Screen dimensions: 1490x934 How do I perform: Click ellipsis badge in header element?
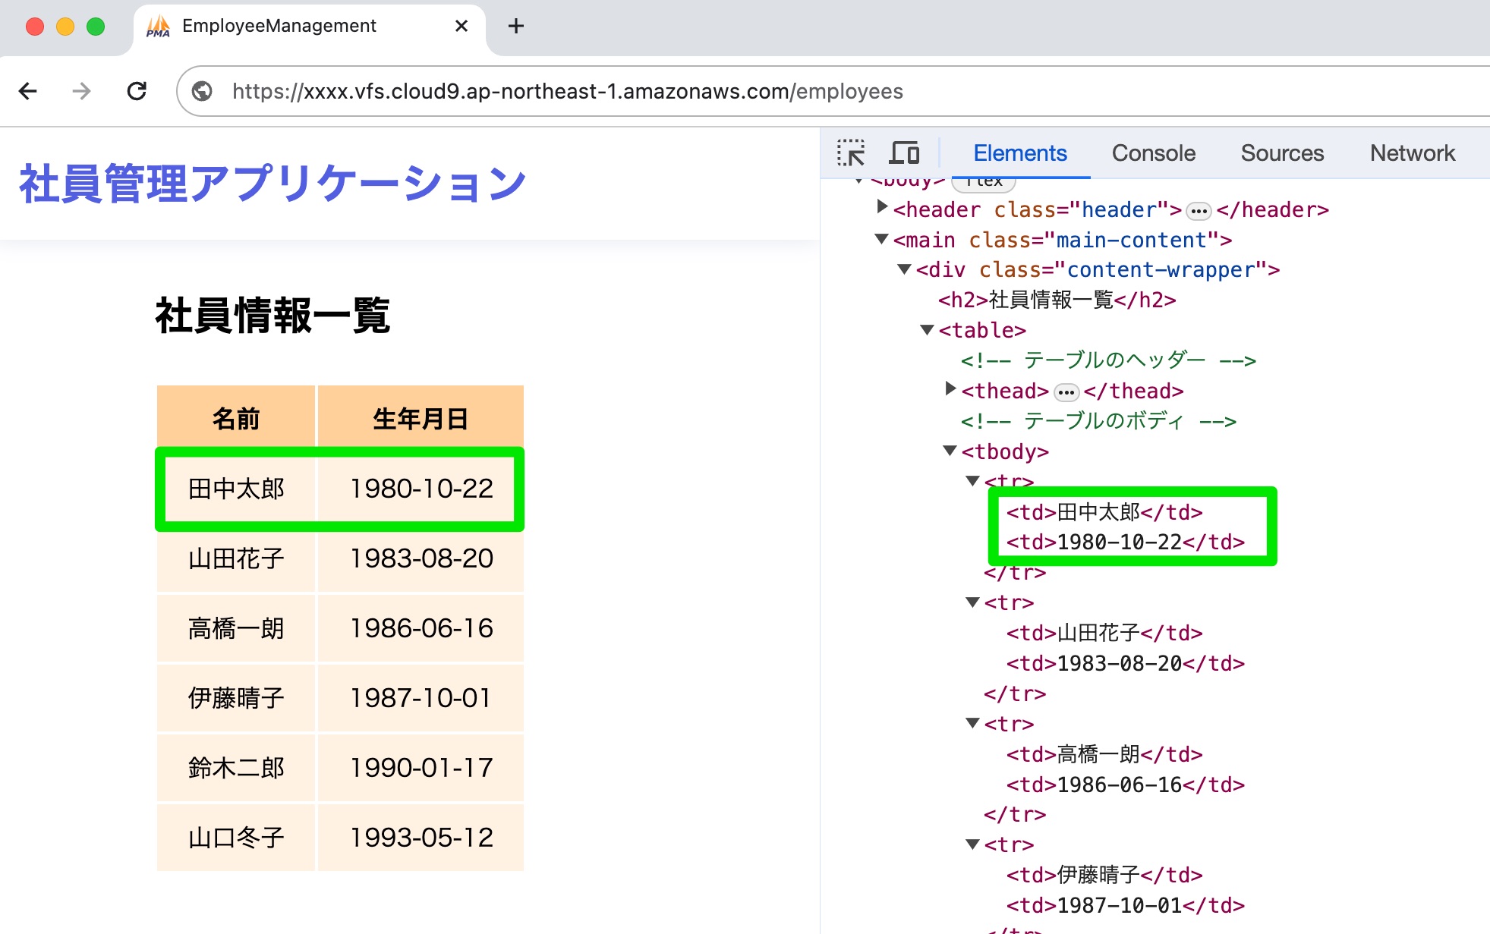[x=1199, y=211]
